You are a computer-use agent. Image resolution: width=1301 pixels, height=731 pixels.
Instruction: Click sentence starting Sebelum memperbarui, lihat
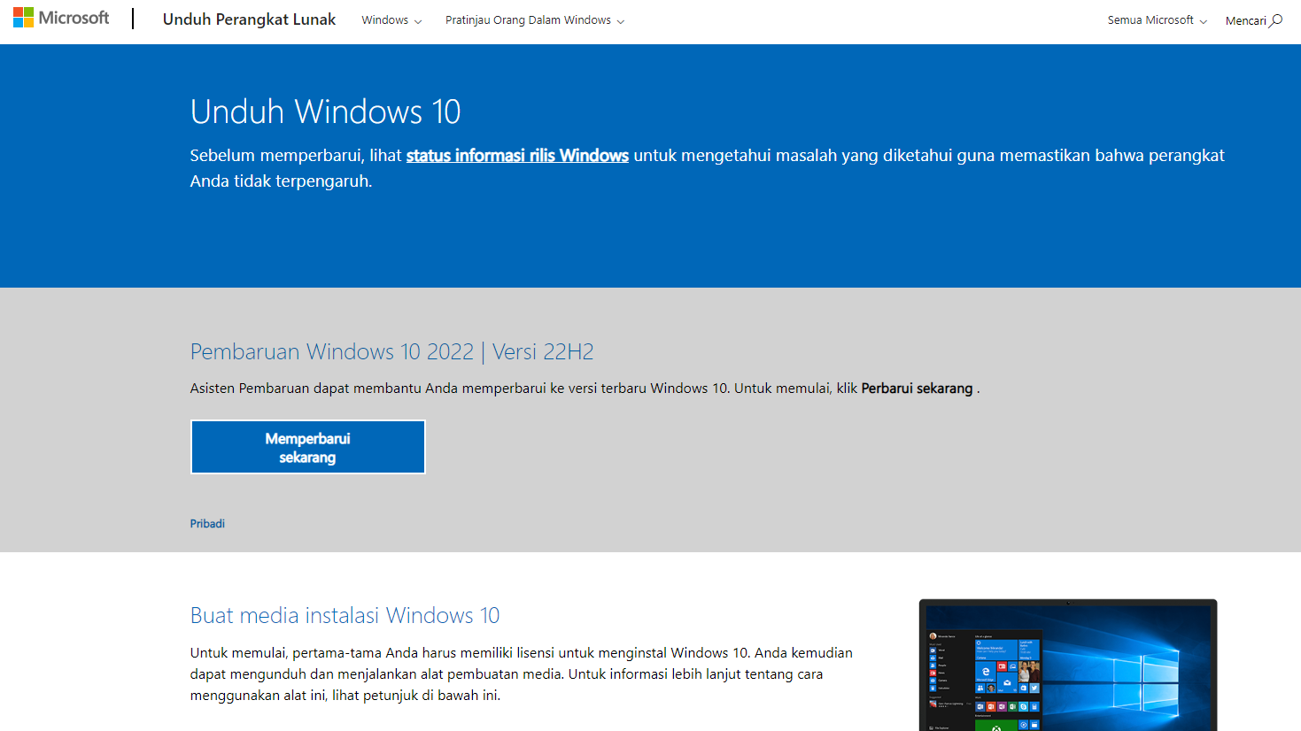[708, 168]
